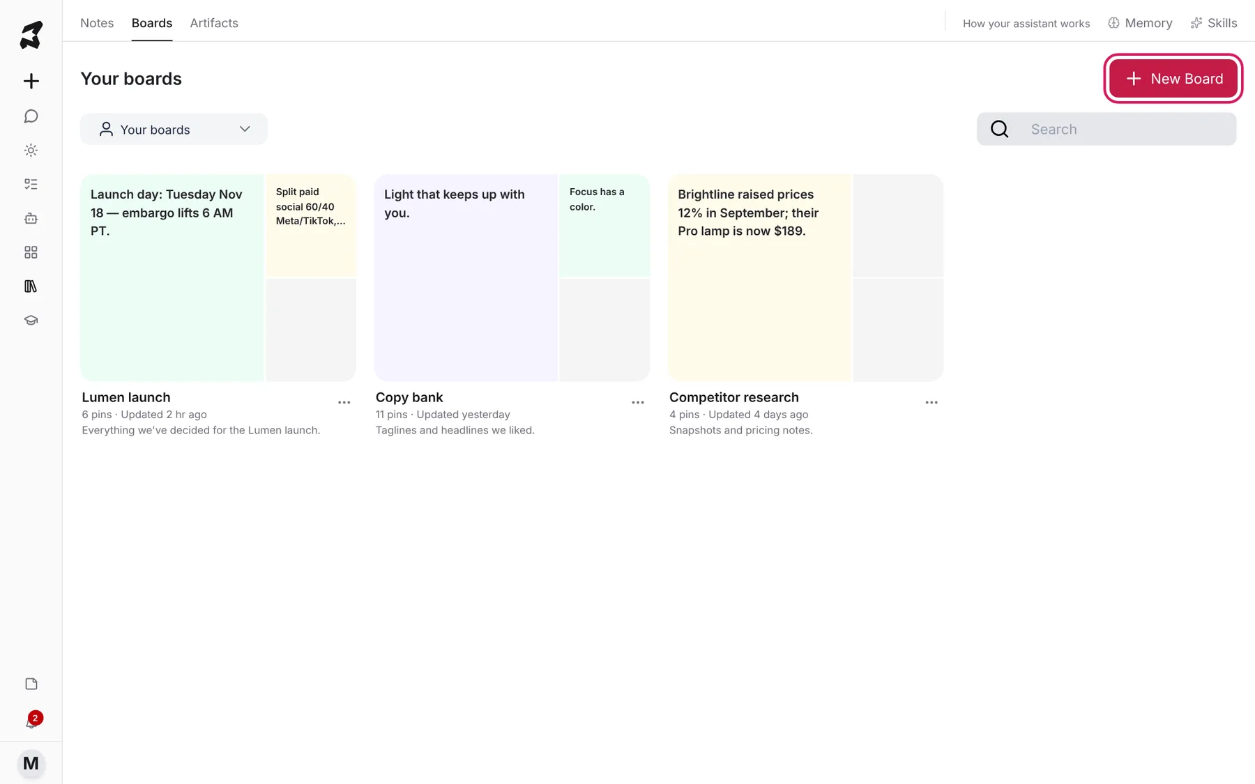This screenshot has width=1255, height=784.
Task: Open Lumen launch board options menu
Action: [344, 403]
